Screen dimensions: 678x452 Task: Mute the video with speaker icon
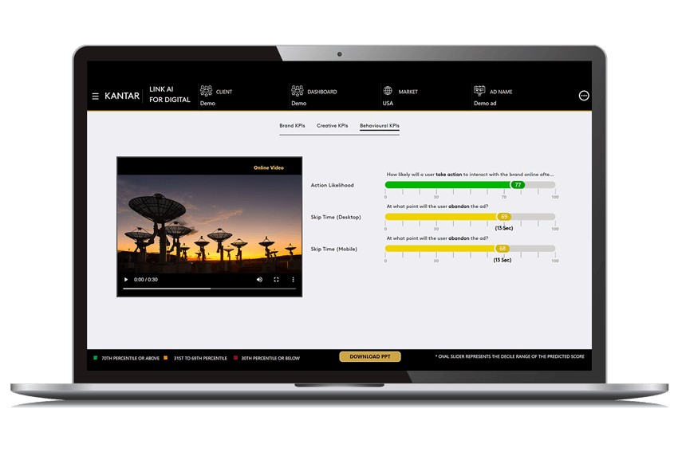pyautogui.click(x=259, y=280)
